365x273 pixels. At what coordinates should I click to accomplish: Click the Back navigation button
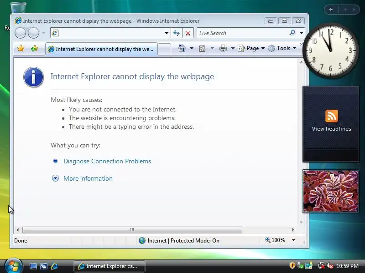coord(20,33)
